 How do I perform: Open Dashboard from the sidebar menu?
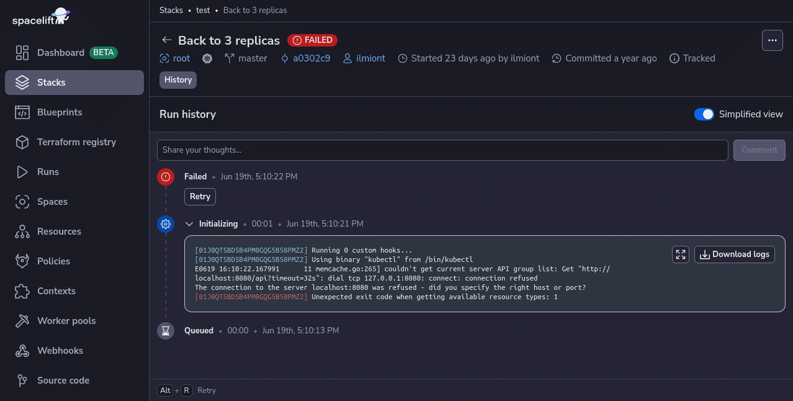pyautogui.click(x=60, y=53)
